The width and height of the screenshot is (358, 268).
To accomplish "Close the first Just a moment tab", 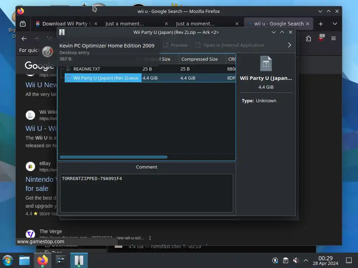I will pyautogui.click(x=166, y=24).
